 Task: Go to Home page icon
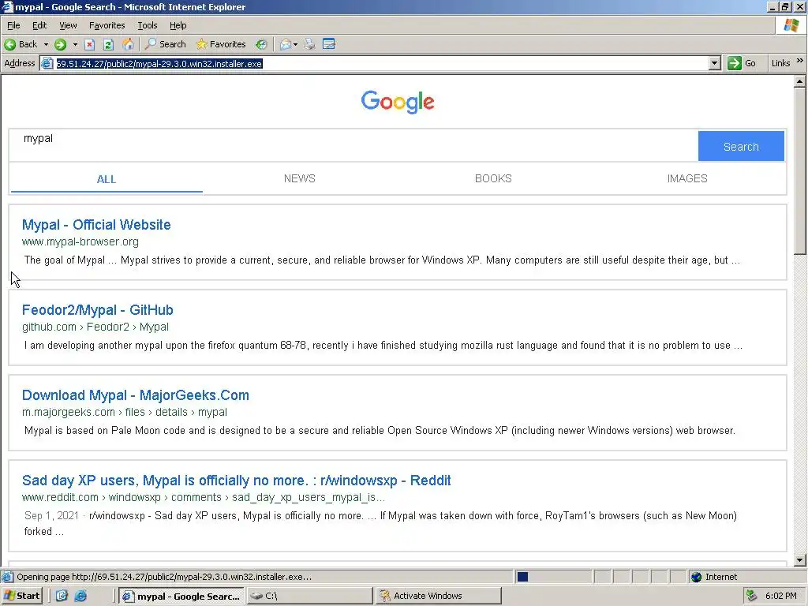coord(128,44)
